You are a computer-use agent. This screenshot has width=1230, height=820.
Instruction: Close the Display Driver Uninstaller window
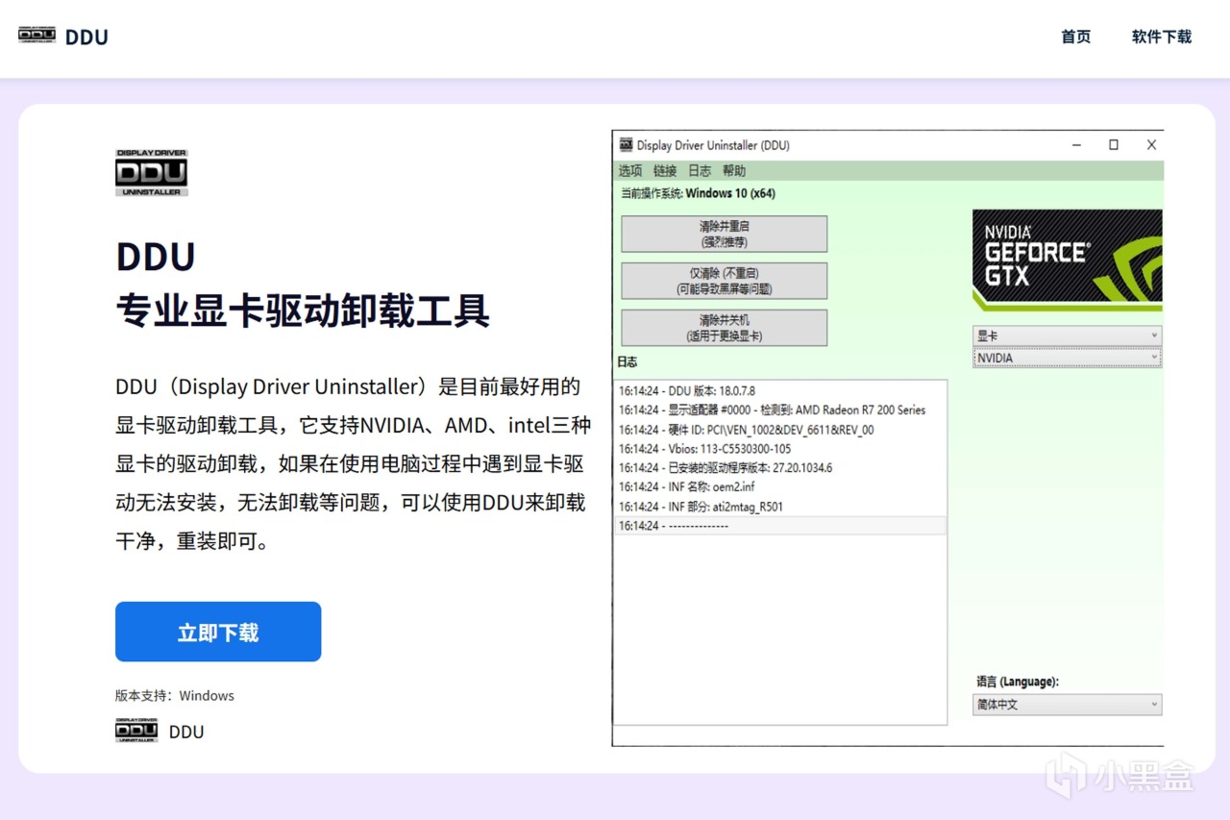(x=1151, y=145)
